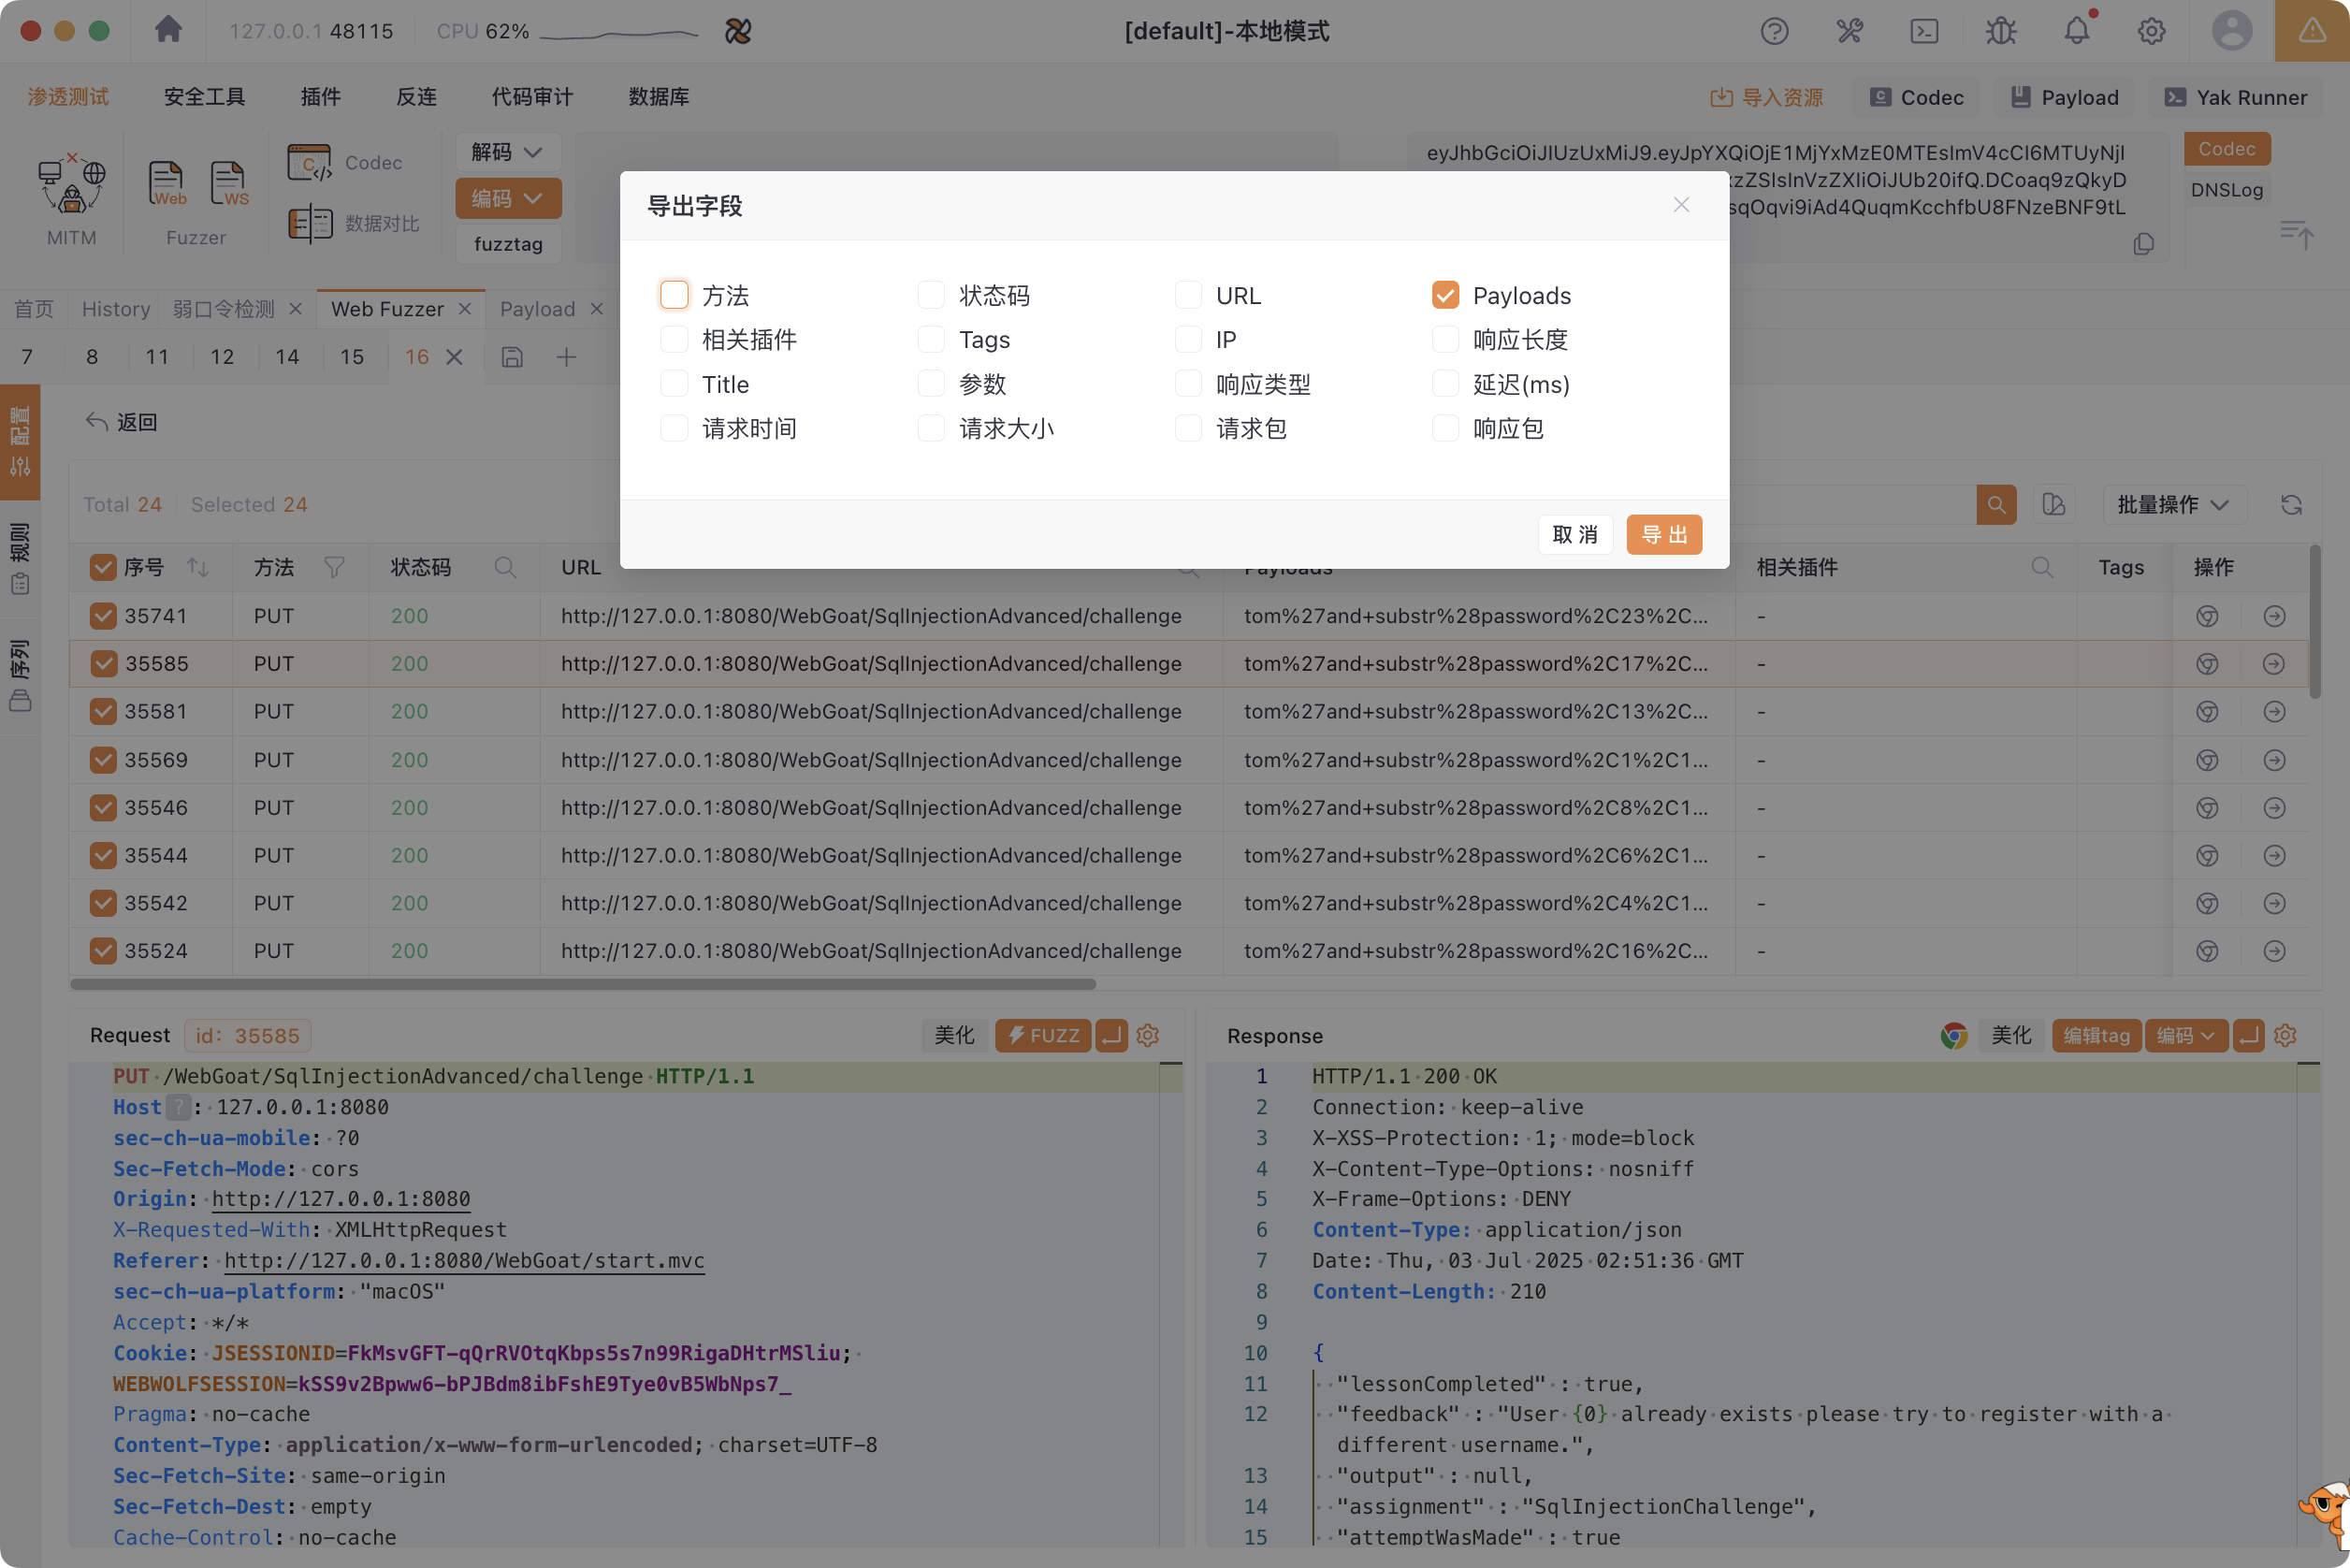Open row 35741 in browser icon
The image size is (2350, 1568).
point(2207,616)
